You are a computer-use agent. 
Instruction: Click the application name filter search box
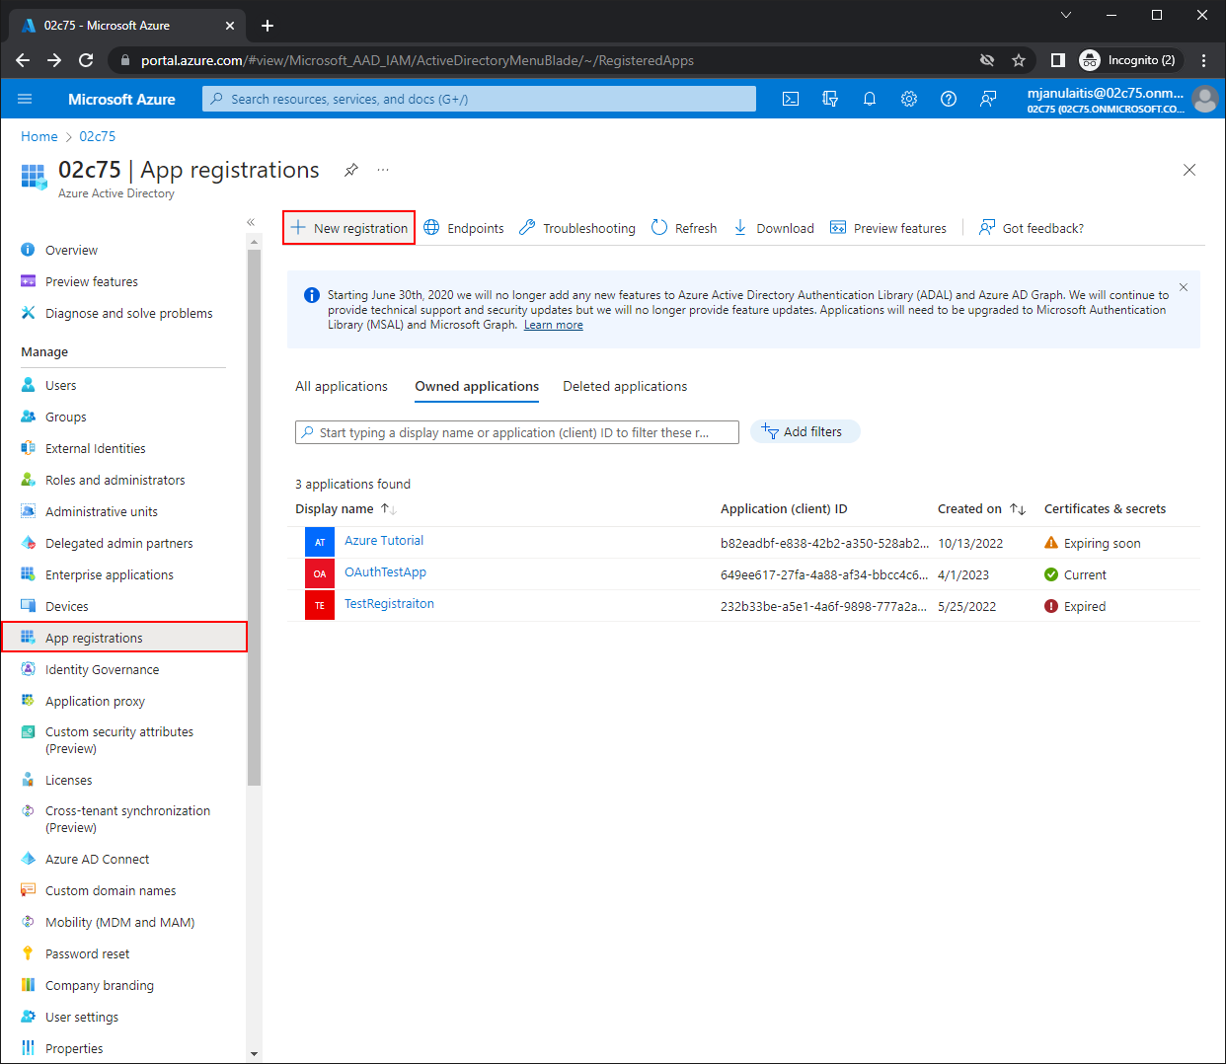[517, 432]
